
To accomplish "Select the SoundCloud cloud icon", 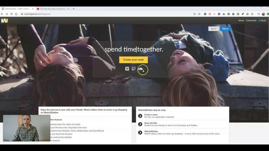I will (140, 69).
